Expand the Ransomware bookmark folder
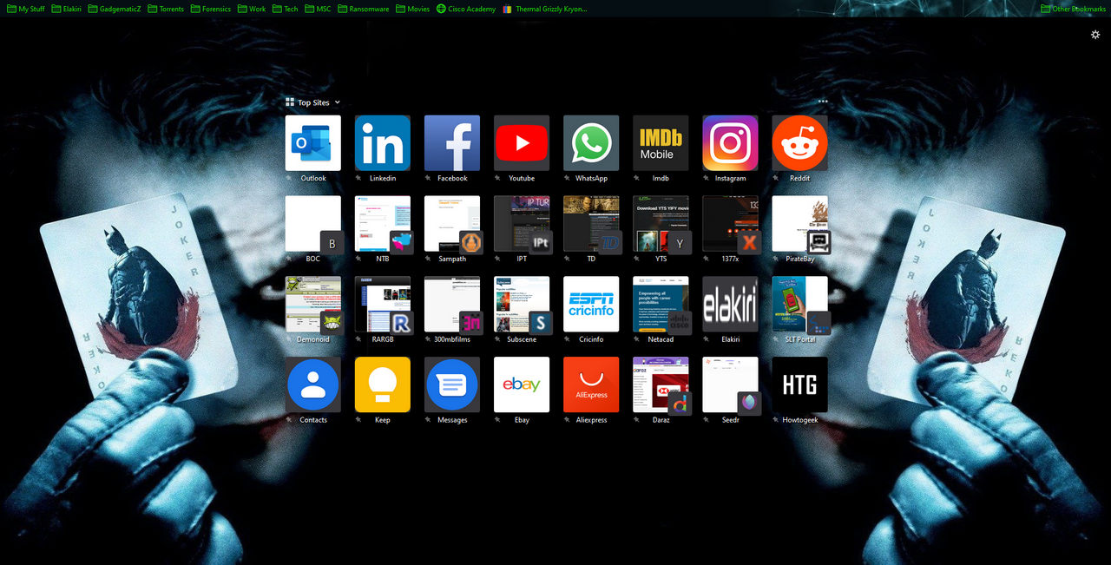Screen dimensions: 1111x565 pyautogui.click(x=363, y=9)
